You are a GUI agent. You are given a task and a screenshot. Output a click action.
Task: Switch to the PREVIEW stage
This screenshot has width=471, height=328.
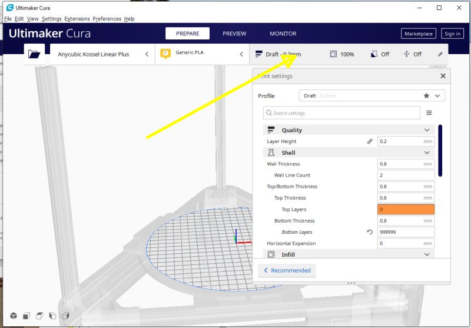(x=234, y=34)
